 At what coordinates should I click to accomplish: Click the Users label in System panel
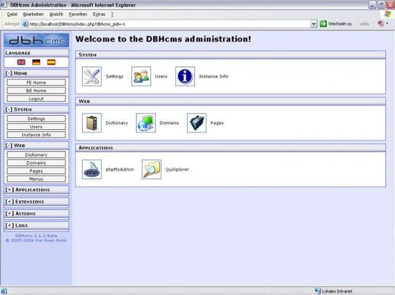161,76
